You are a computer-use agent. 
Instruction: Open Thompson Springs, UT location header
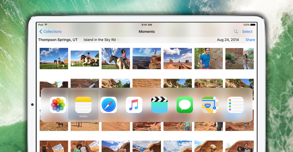point(58,40)
